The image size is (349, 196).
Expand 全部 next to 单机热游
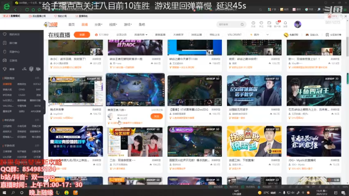click(38, 120)
